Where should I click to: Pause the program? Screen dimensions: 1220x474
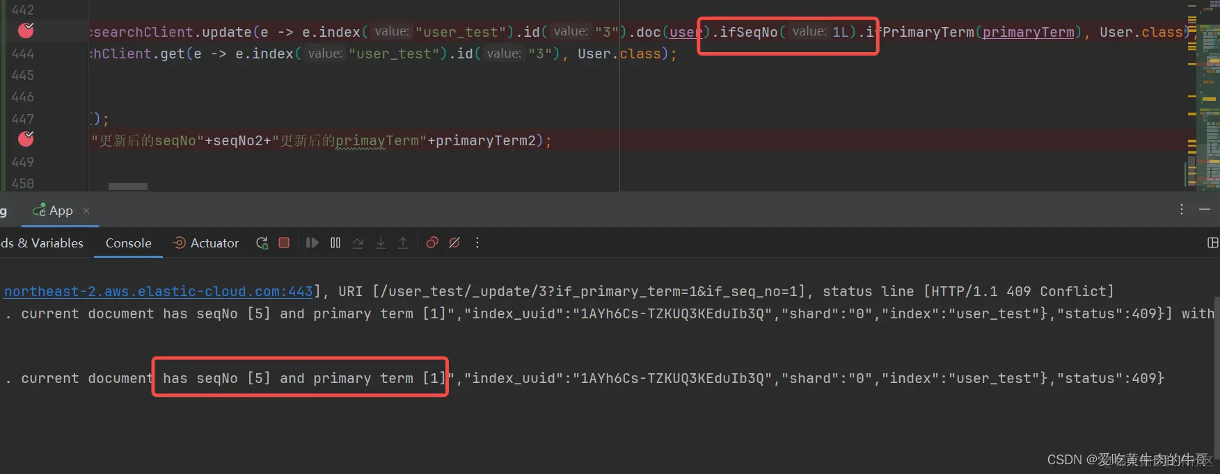click(335, 243)
